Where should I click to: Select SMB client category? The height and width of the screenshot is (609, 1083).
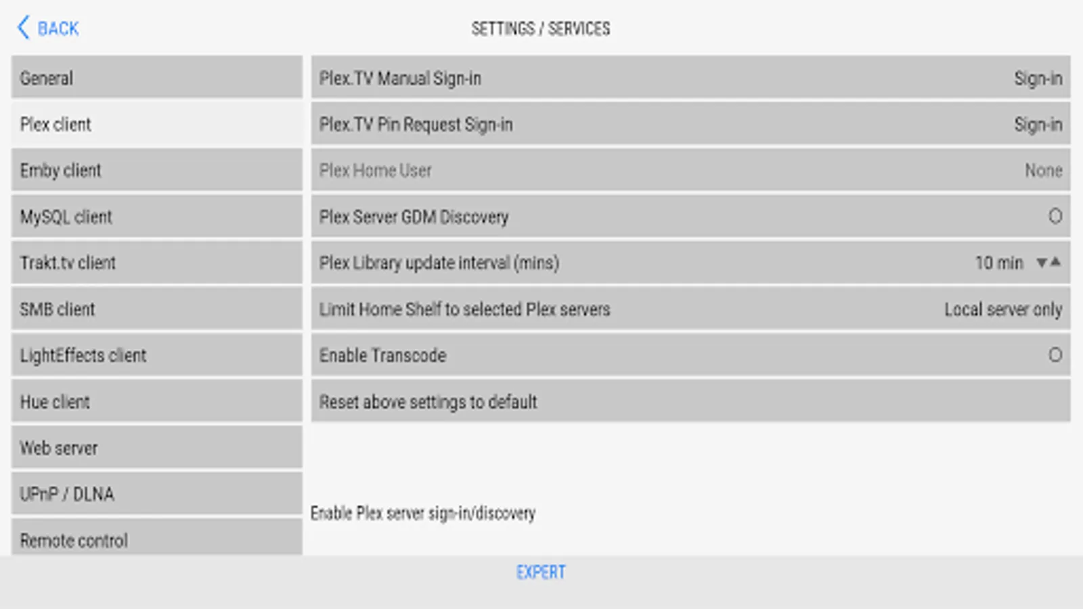156,309
